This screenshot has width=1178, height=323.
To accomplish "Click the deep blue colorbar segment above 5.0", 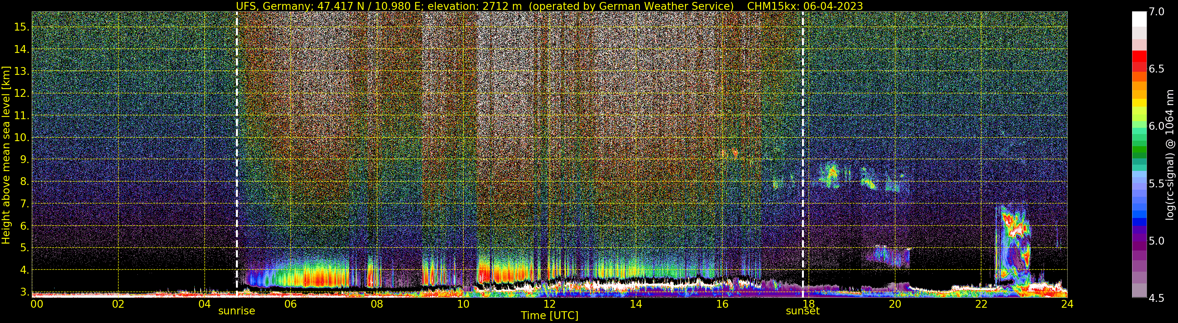I will [x=1139, y=223].
